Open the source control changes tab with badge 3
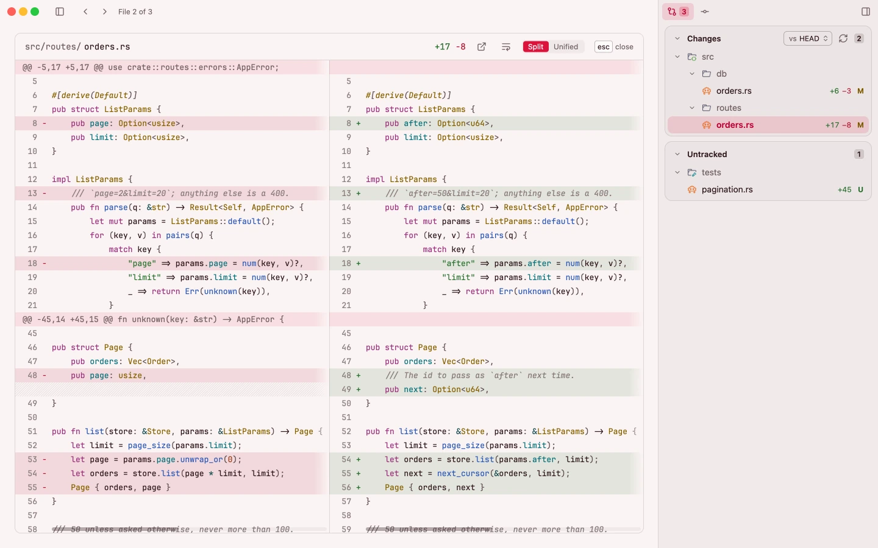This screenshot has width=878, height=548. 677,12
